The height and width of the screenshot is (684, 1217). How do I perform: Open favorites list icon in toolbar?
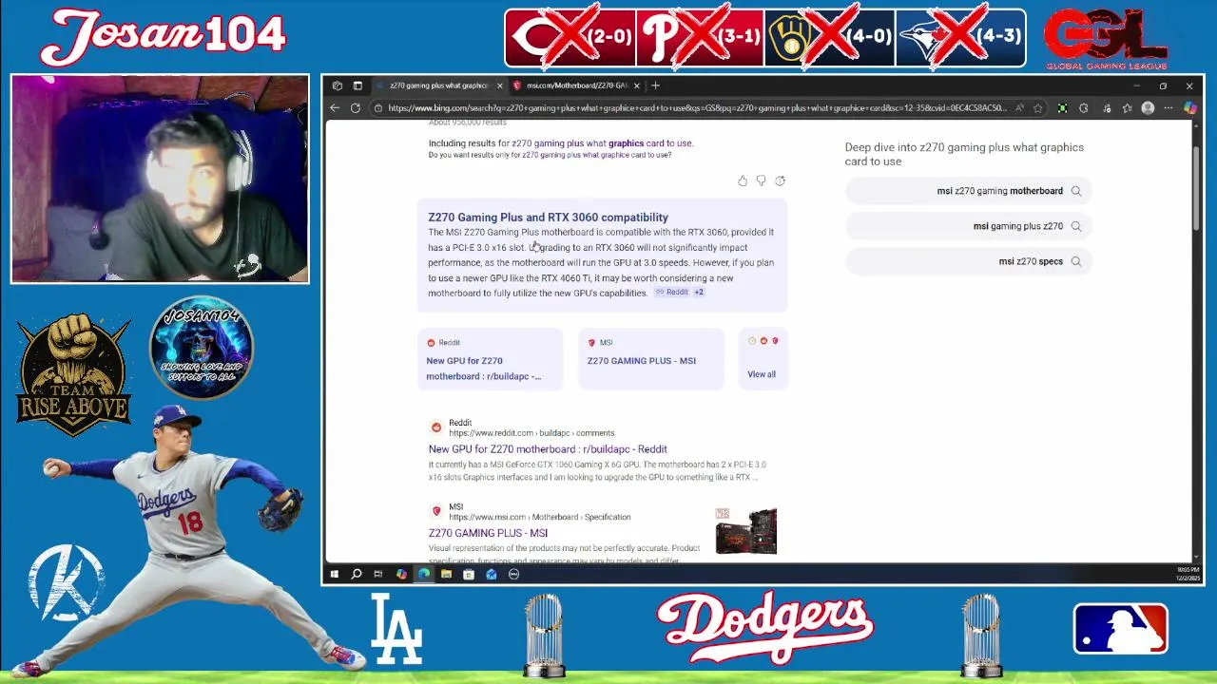tap(1127, 108)
